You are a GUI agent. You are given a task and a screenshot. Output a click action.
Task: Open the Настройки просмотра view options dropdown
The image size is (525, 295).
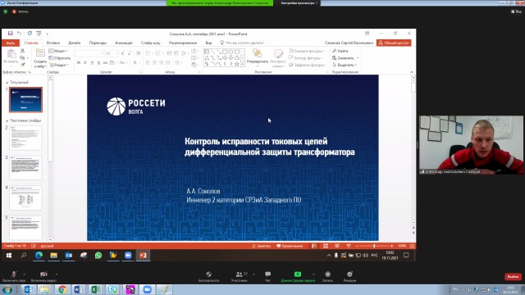tap(299, 3)
